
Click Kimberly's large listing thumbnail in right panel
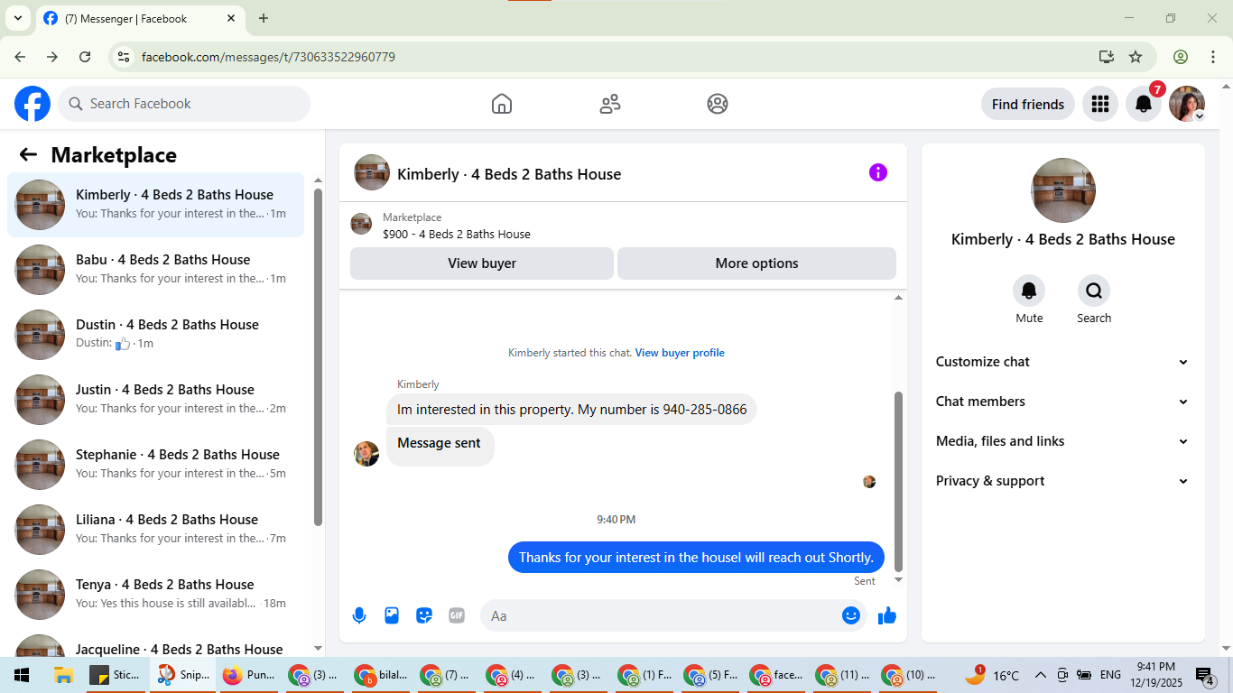(x=1063, y=190)
